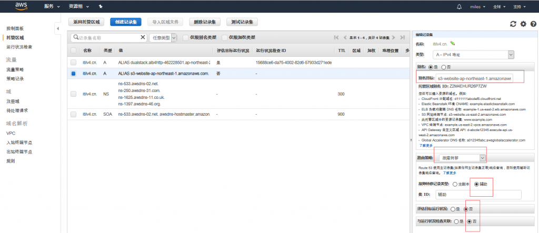Click the pin shortcut icon in top bar
The height and width of the screenshot is (233, 539).
point(101,6)
